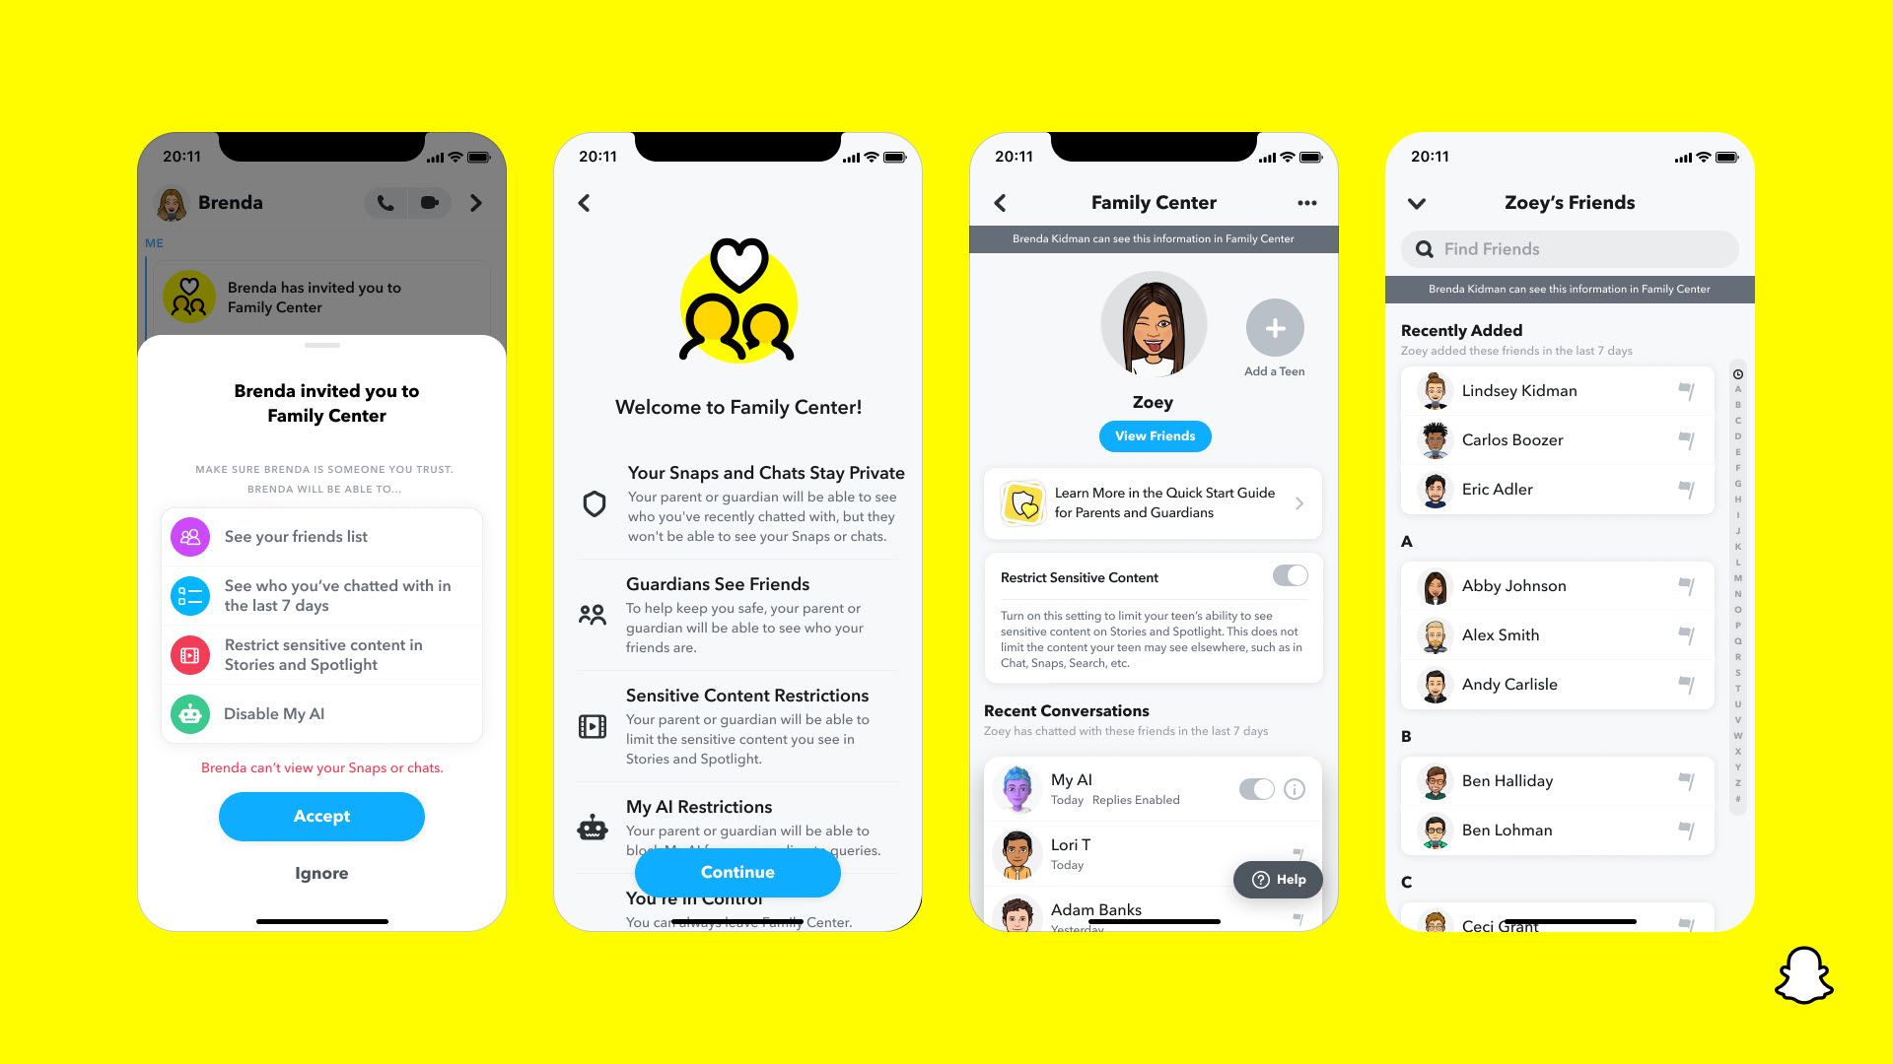This screenshot has height=1064, width=1893.
Task: Click the View Friends button for Zoey
Action: 1154,435
